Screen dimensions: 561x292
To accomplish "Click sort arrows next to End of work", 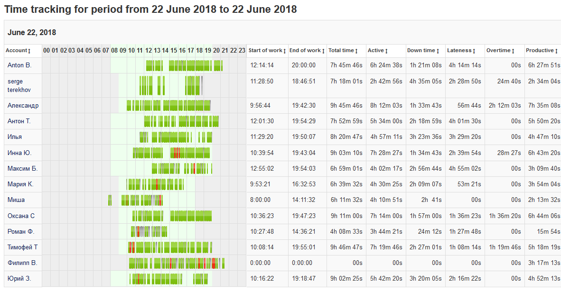I will (323, 51).
